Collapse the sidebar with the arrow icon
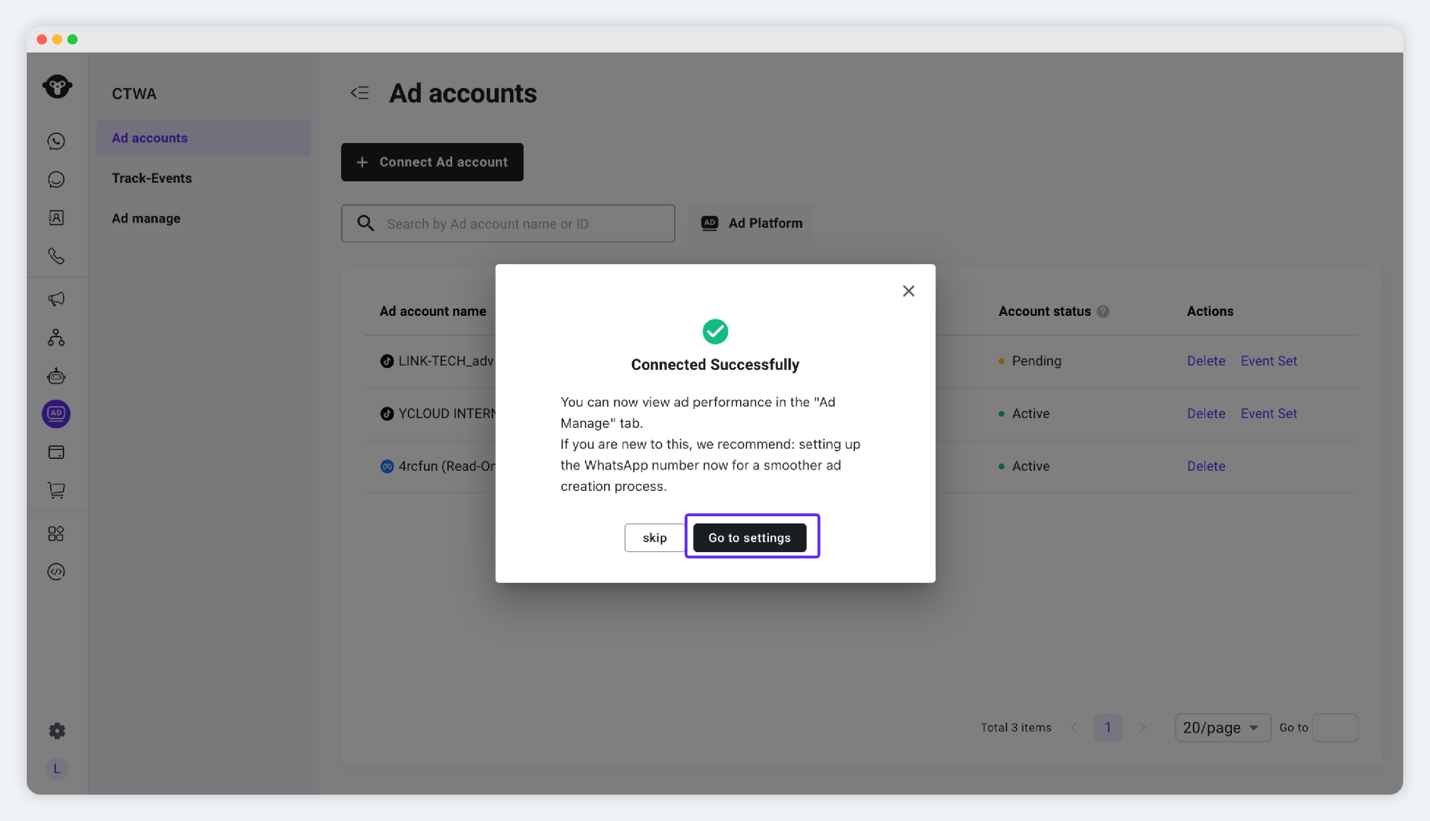Image resolution: width=1430 pixels, height=821 pixels. [360, 93]
